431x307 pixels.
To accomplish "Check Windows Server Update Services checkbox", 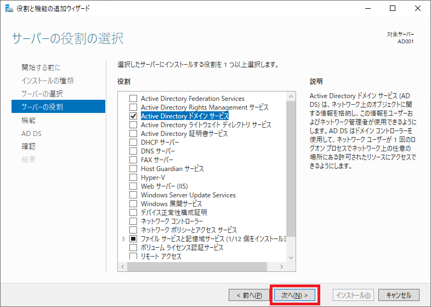I will pyautogui.click(x=133, y=195).
